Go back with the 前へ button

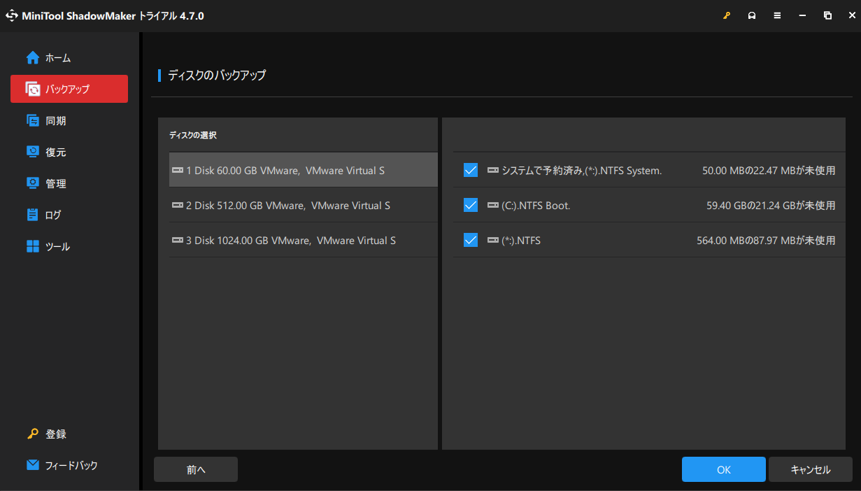tap(196, 469)
